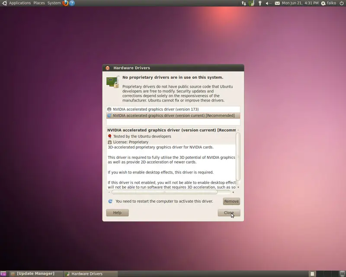346x277 pixels.
Task: Click the bold driver title in the description pane
Action: tap(171, 130)
